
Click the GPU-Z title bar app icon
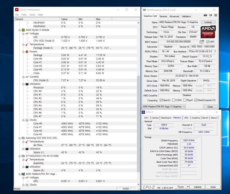pos(144,10)
